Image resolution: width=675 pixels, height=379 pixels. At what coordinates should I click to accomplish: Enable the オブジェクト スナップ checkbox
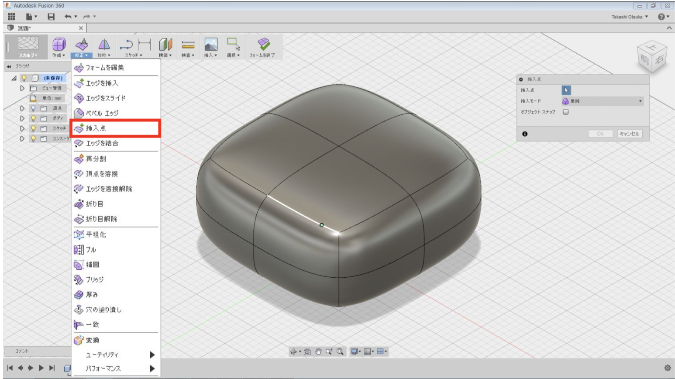click(566, 112)
